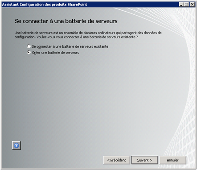Screen dimensions: 197x170
Task: Click the maximize button in title bar
Action: coord(186,4)
